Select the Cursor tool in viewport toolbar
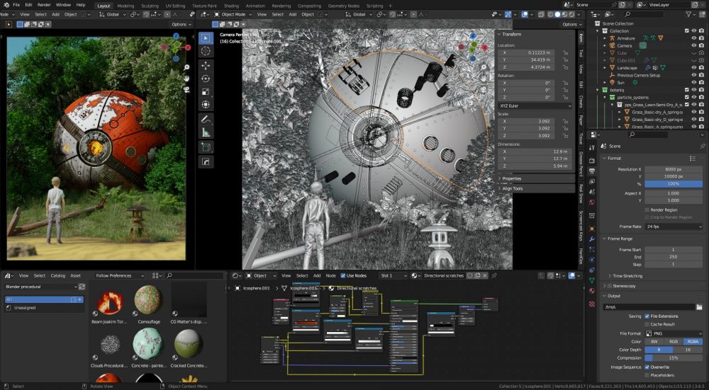The width and height of the screenshot is (709, 390). click(x=206, y=51)
